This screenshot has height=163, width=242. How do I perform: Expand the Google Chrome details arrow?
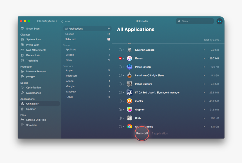[204, 127]
